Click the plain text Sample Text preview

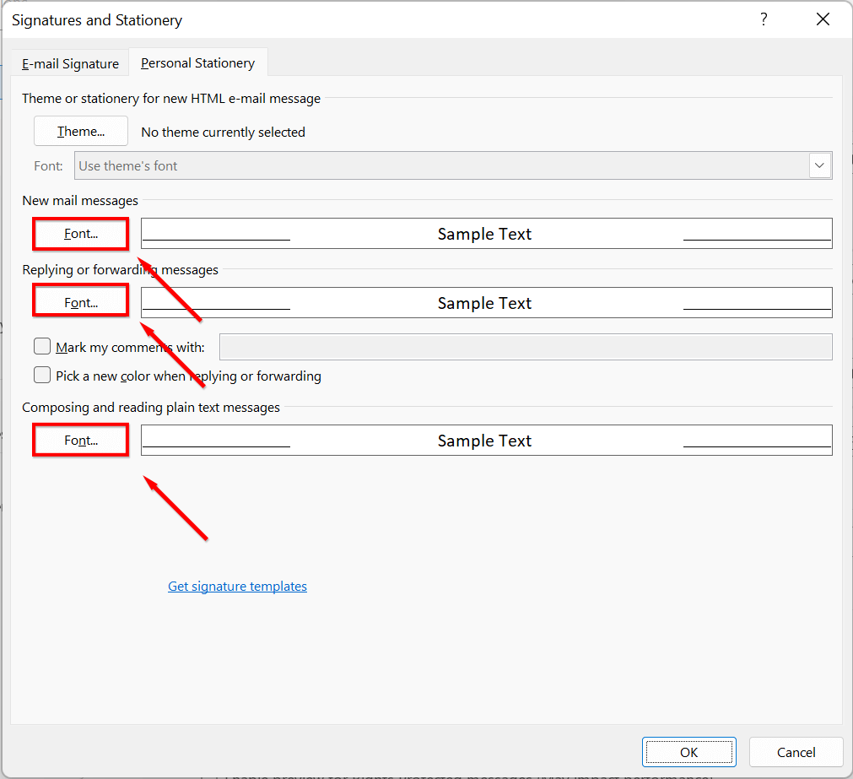pyautogui.click(x=485, y=441)
